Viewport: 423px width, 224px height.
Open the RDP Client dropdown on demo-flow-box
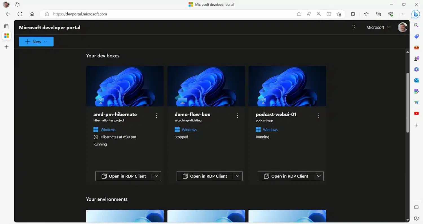[237, 176]
